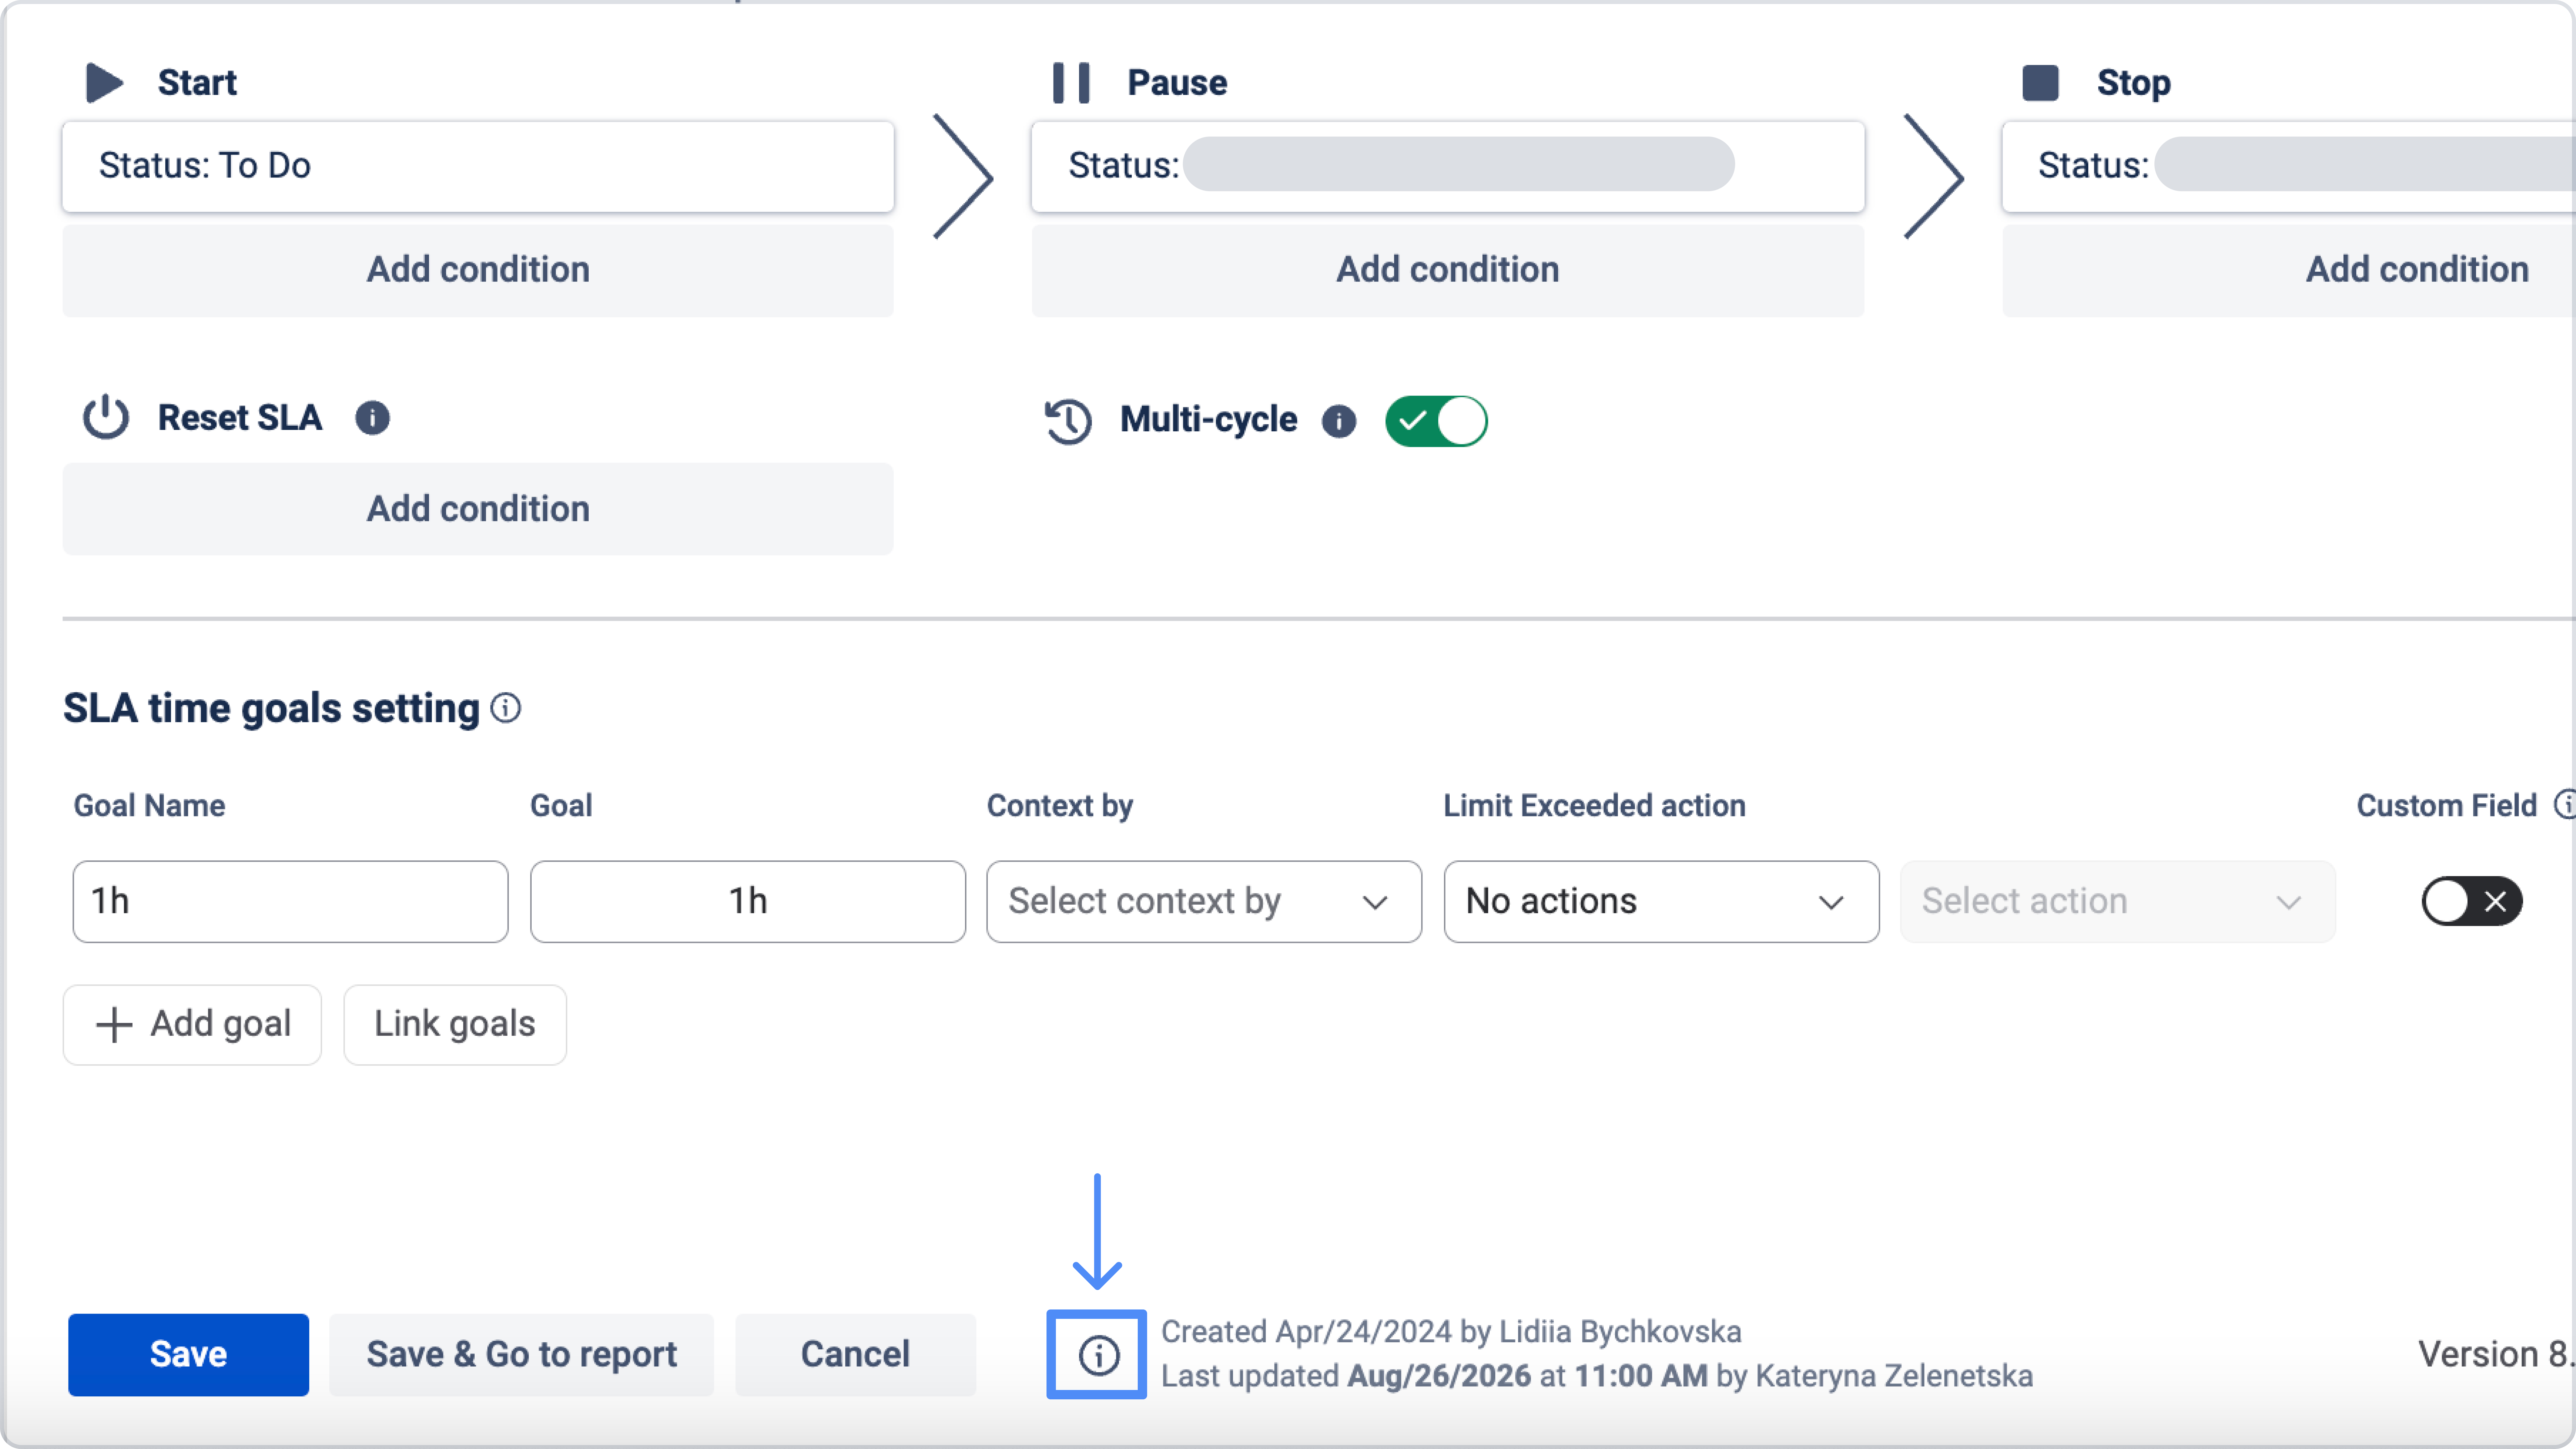Click the blue Save button
Image resolution: width=2576 pixels, height=1449 pixels.
coord(188,1355)
